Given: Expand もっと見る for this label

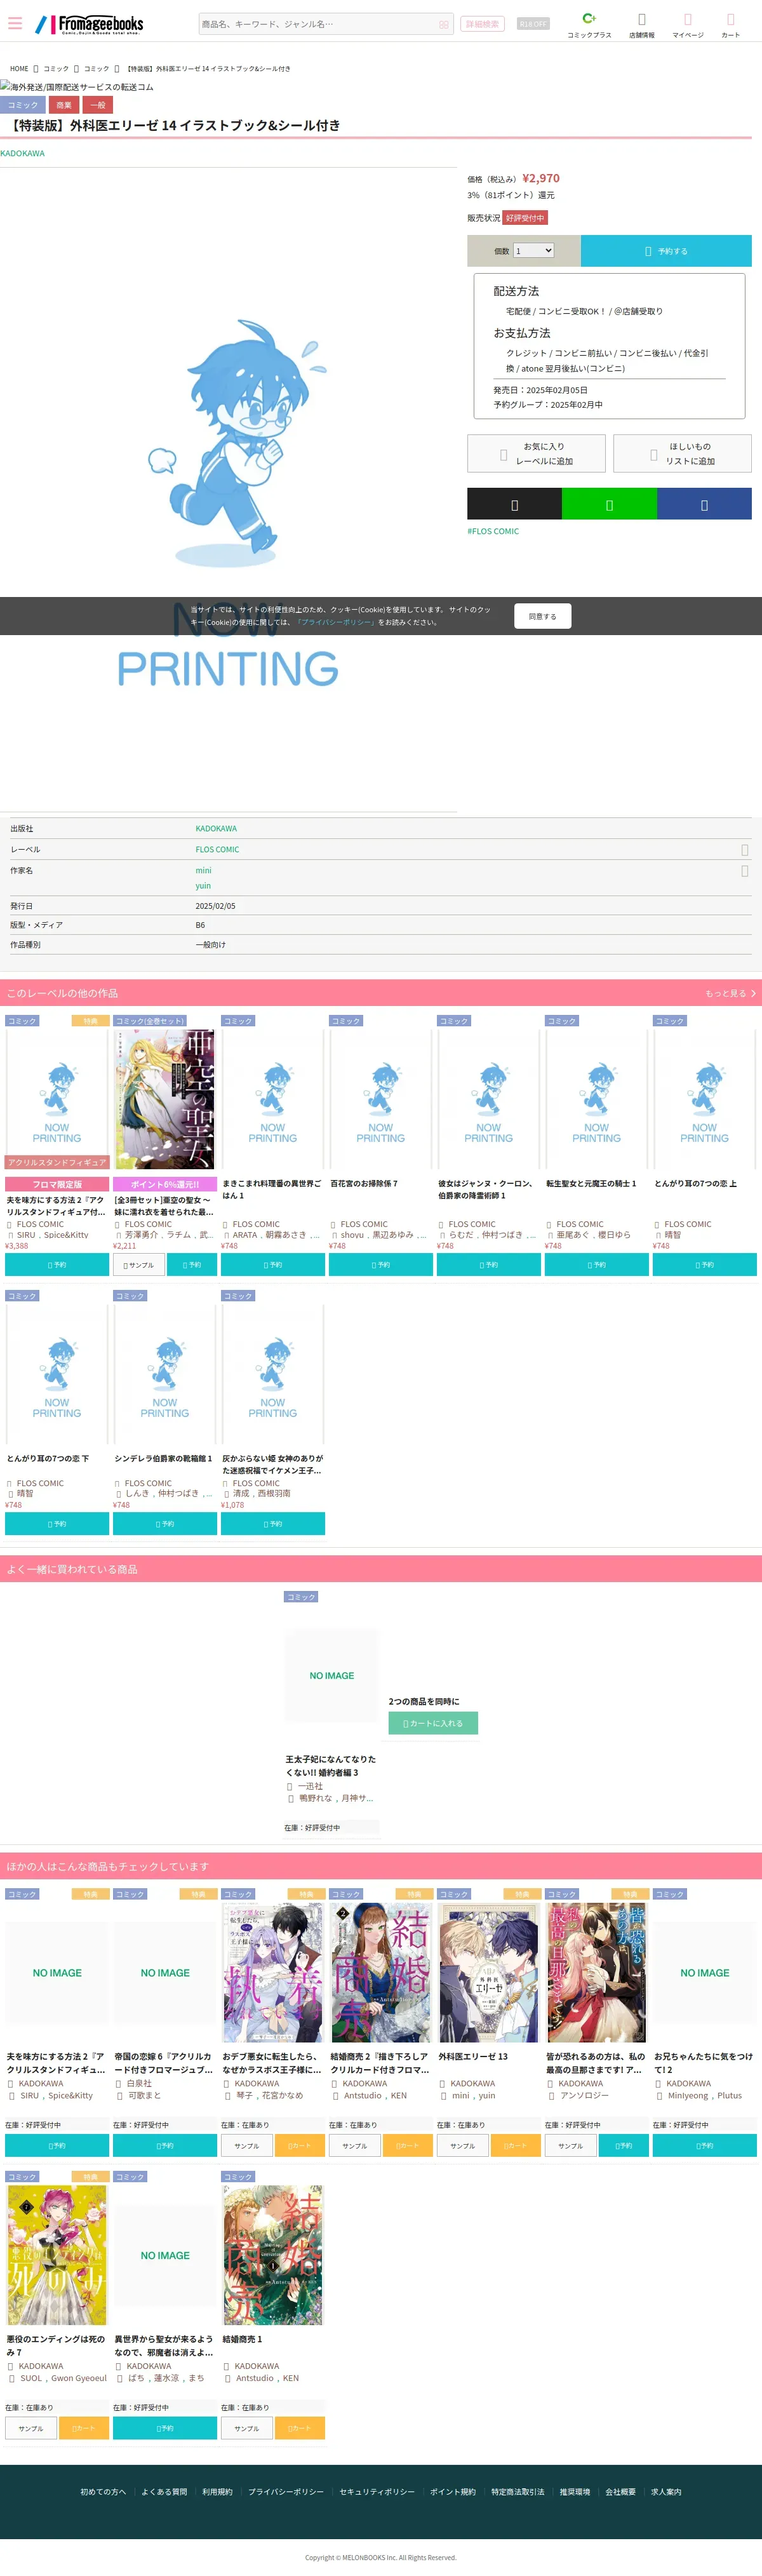Looking at the screenshot, I should pyautogui.click(x=730, y=993).
